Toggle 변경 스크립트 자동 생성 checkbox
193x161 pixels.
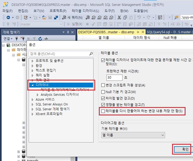coord(103,85)
